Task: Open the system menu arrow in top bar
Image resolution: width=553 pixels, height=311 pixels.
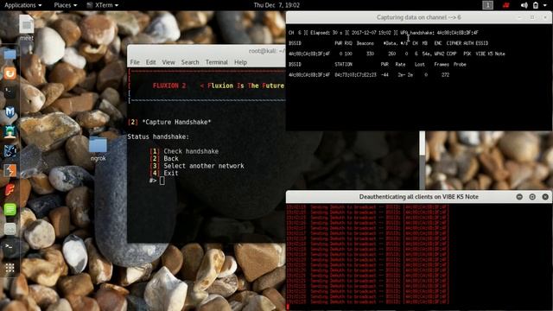Action: click(x=546, y=5)
